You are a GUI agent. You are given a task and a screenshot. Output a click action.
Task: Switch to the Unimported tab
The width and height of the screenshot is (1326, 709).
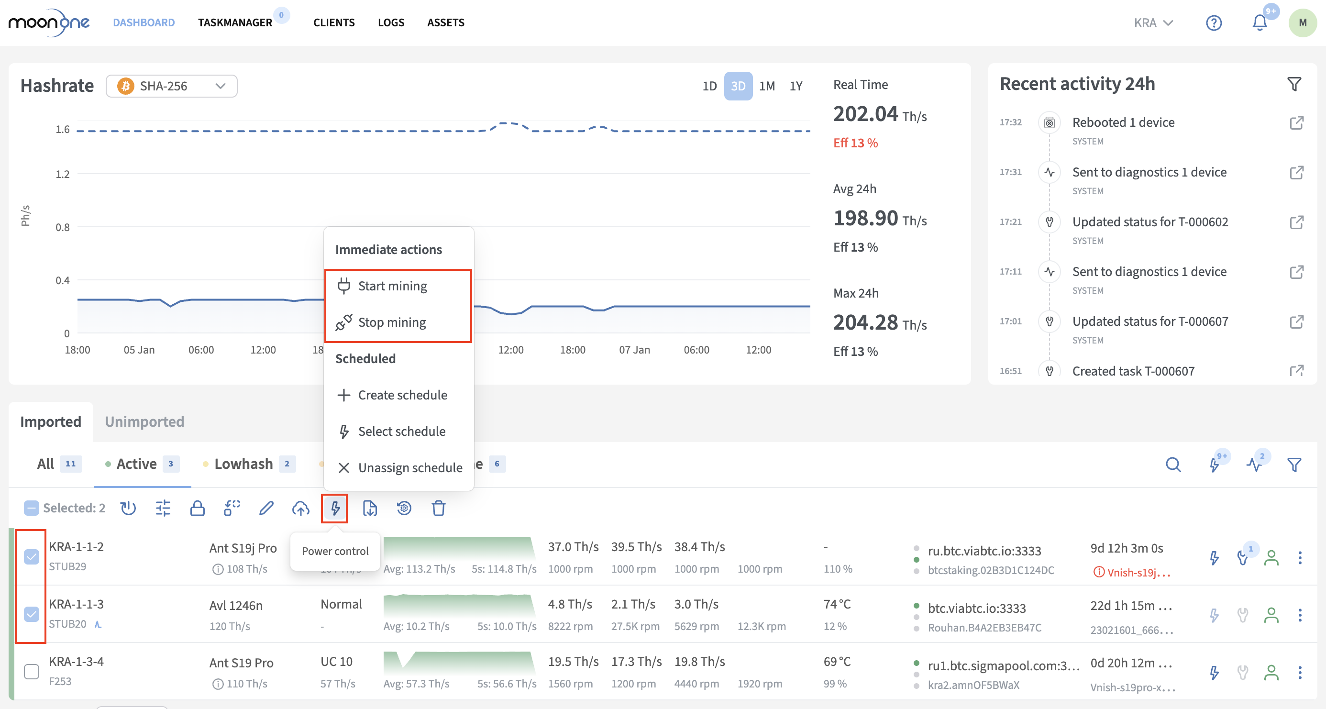pyautogui.click(x=144, y=421)
